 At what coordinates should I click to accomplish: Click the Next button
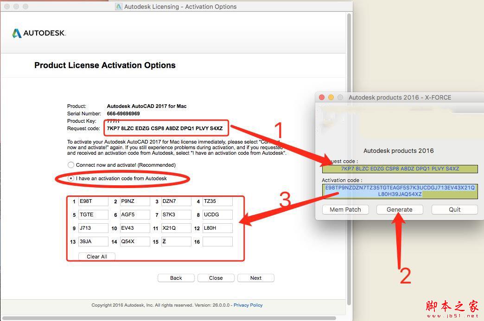point(255,277)
